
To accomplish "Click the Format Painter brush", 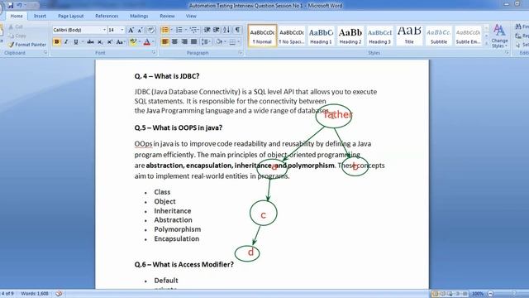I will coord(11,45).
